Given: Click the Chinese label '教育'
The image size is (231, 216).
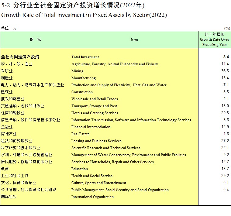Looking at the screenshot, I should pyautogui.click(x=5, y=169).
